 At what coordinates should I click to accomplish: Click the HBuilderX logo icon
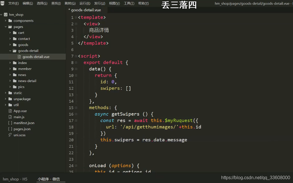[x=2, y=3]
